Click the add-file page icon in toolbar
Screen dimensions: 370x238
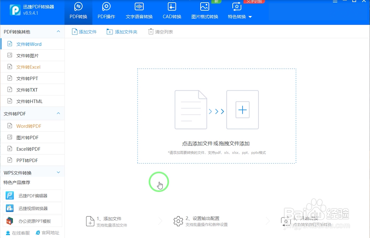pyautogui.click(x=75, y=32)
